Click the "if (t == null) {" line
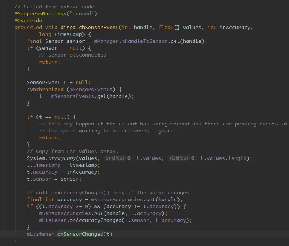 [51, 117]
